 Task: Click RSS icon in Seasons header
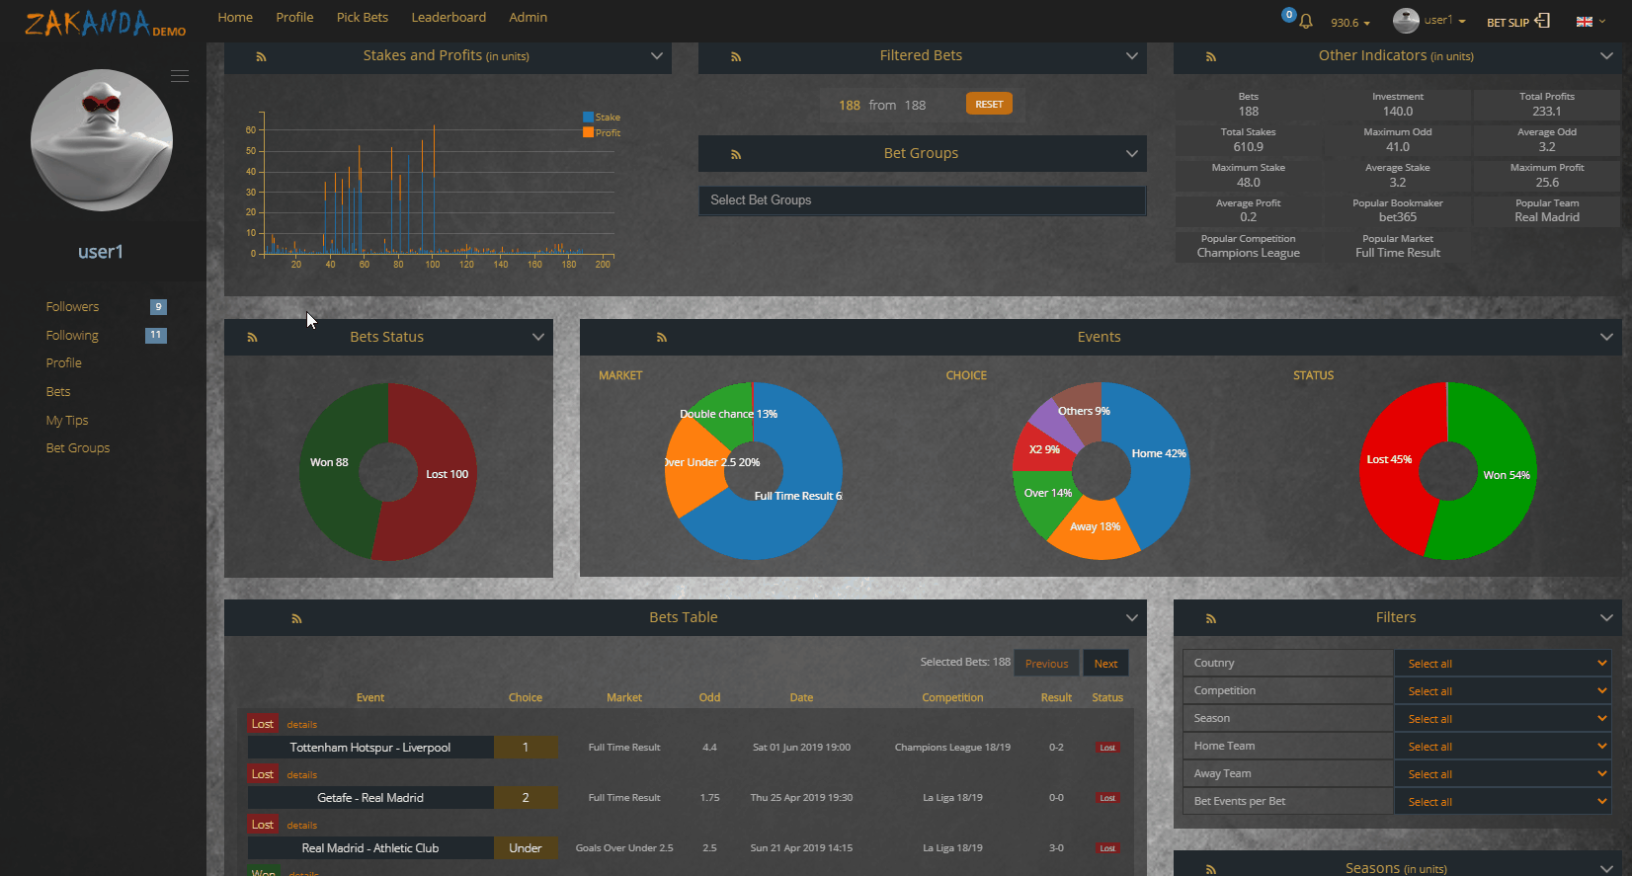click(1210, 869)
